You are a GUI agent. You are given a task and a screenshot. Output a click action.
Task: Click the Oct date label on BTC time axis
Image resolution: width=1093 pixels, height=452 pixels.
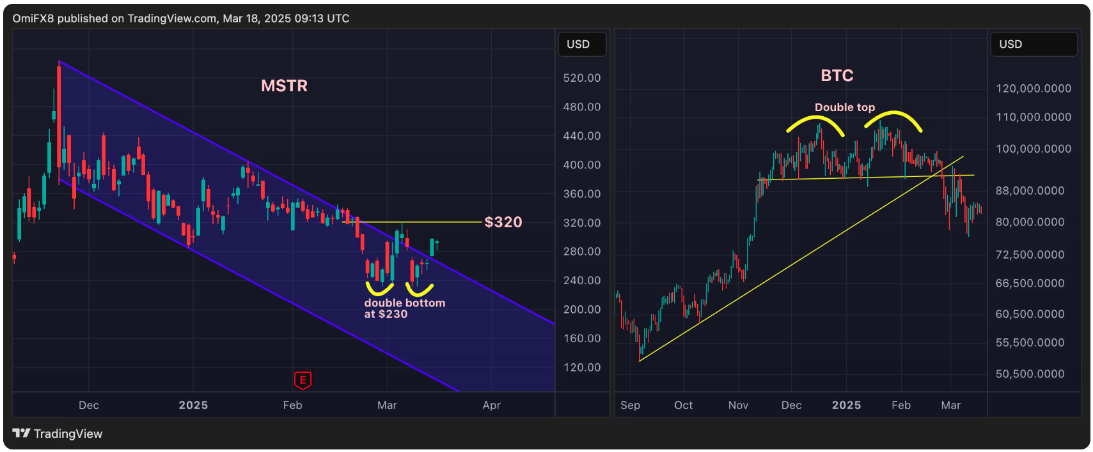683,405
